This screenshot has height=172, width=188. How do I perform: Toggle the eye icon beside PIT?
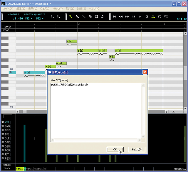point(3,154)
